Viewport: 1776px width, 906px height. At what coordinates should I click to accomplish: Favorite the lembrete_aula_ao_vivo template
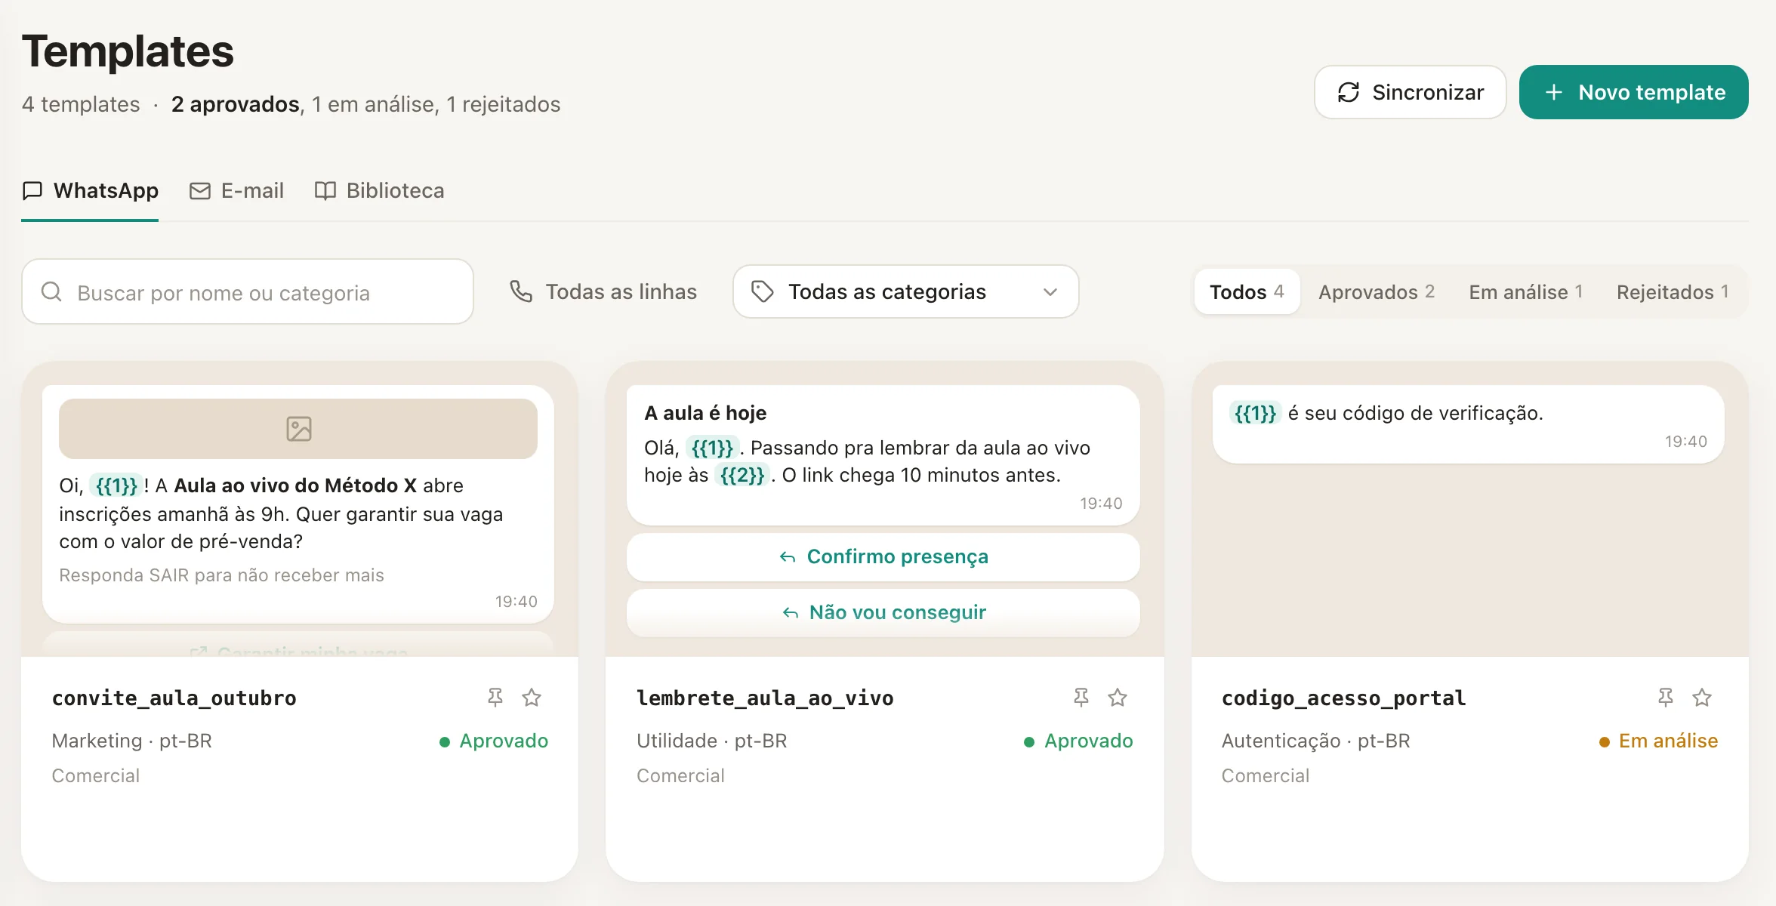click(1118, 698)
